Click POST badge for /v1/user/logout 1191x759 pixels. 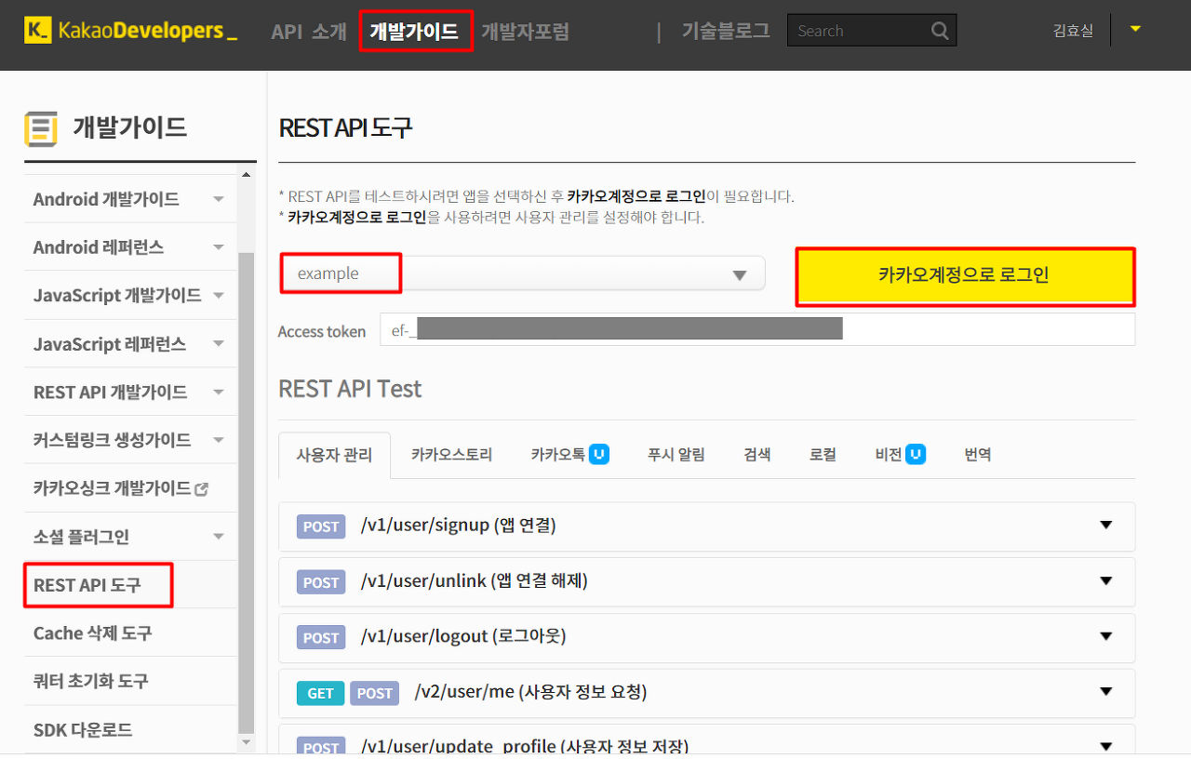pos(321,637)
